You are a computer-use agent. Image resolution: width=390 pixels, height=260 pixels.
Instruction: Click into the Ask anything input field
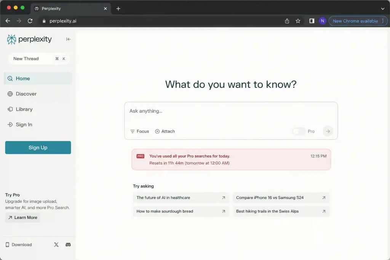(231, 111)
